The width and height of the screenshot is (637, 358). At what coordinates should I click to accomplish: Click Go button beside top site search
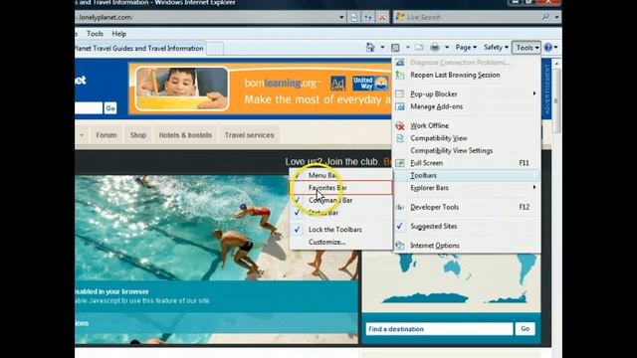click(x=110, y=108)
